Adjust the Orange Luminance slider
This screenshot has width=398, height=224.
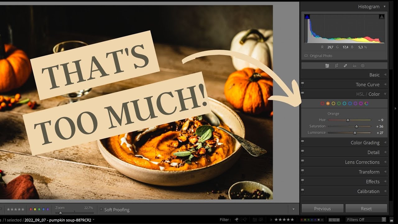coord(355,133)
